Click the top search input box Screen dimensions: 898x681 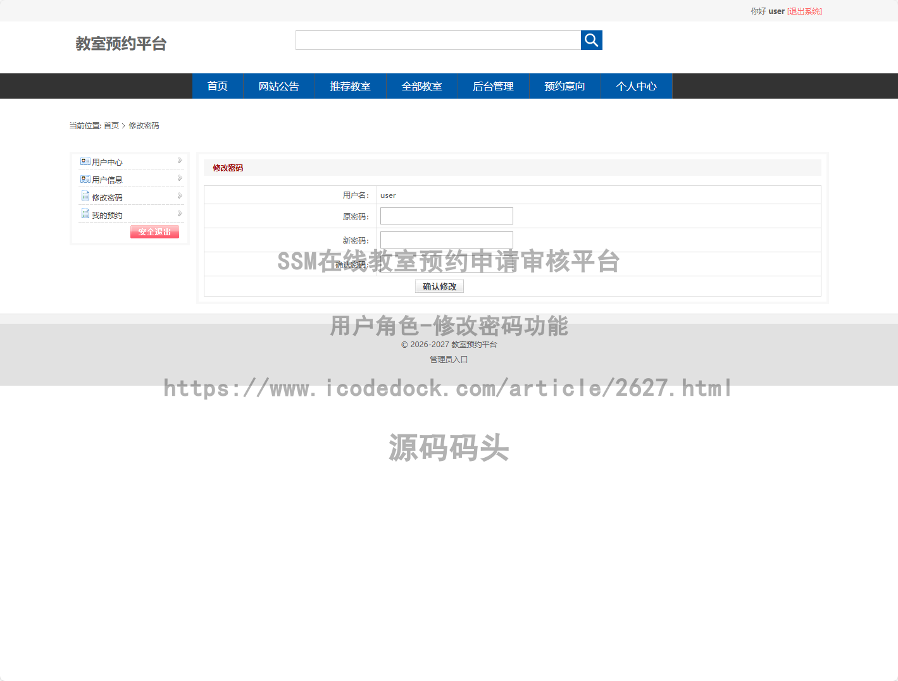[x=438, y=40]
